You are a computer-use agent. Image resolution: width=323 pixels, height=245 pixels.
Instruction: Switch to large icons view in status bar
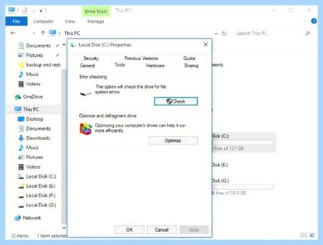click(312, 235)
